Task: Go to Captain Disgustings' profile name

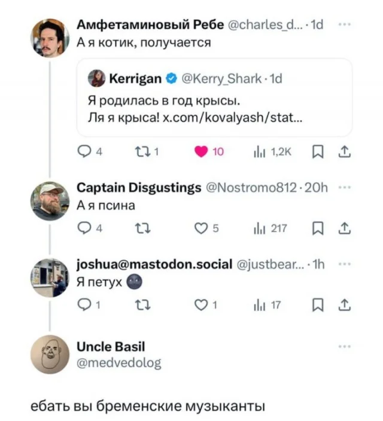Action: pos(139,188)
